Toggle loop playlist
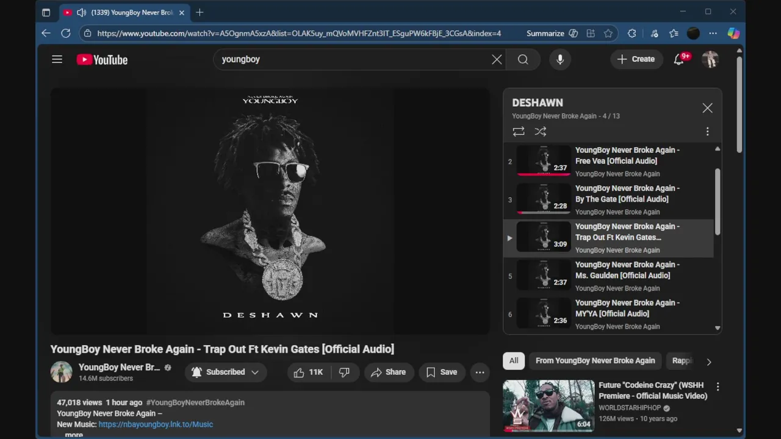781x439 pixels. [519, 131]
